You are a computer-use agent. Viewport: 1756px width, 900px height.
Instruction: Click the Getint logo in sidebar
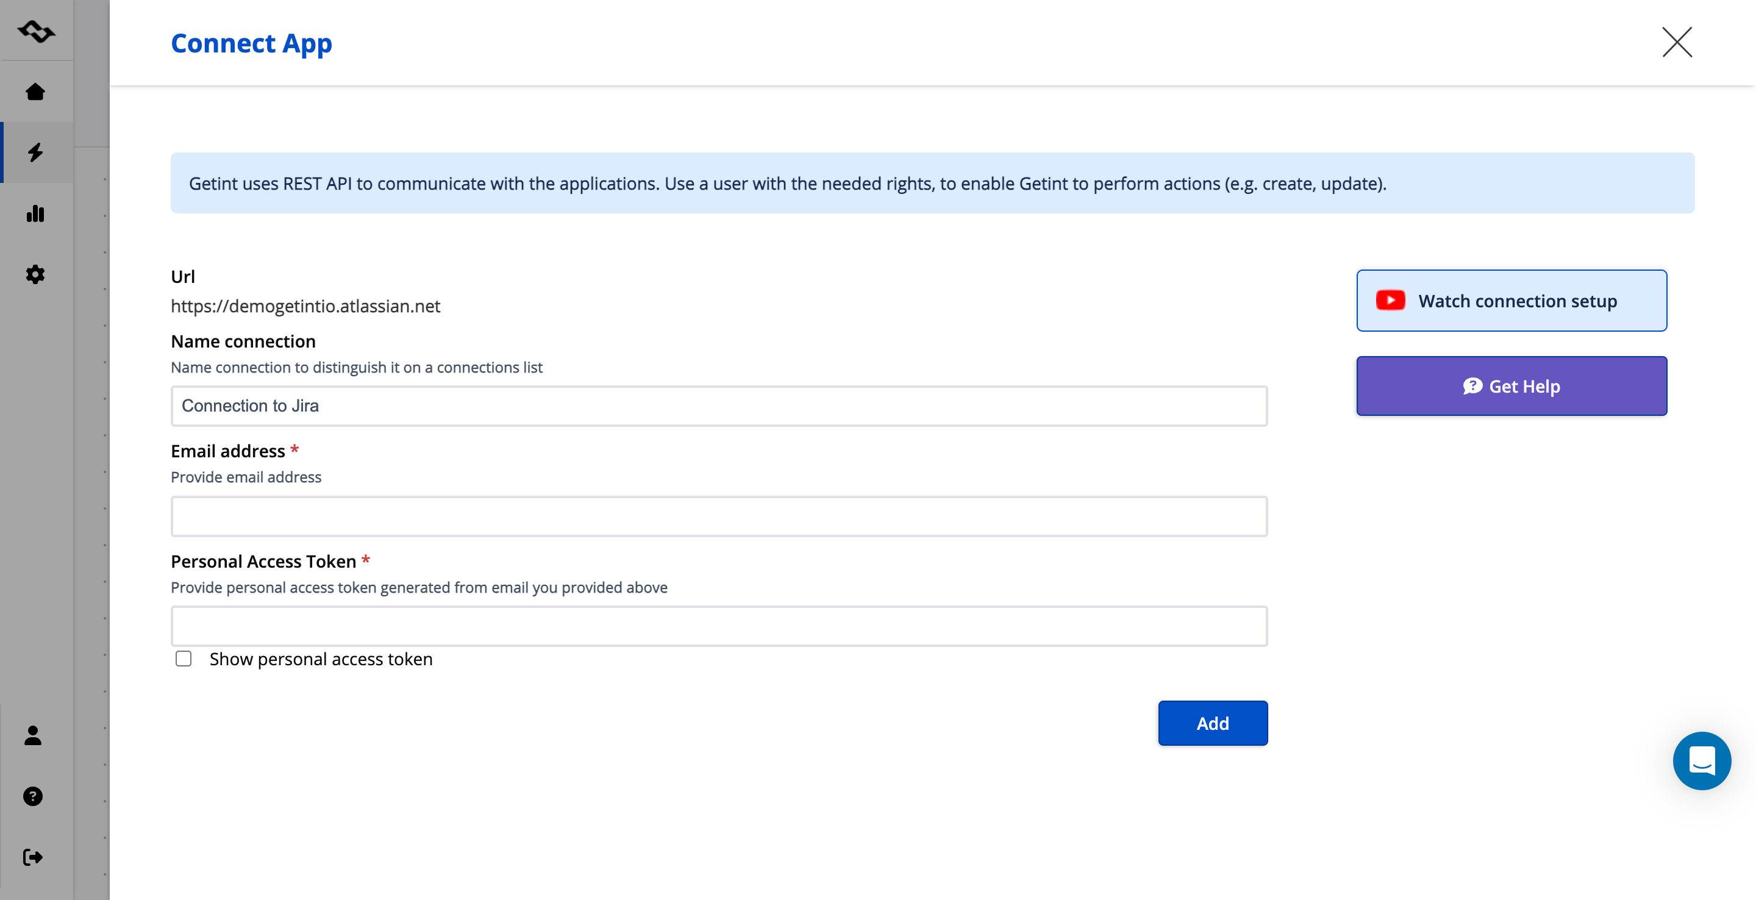coord(36,31)
